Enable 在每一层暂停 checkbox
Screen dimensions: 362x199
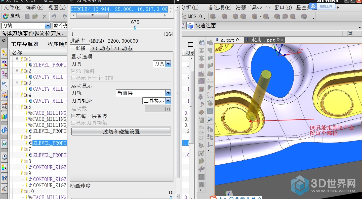73,116
